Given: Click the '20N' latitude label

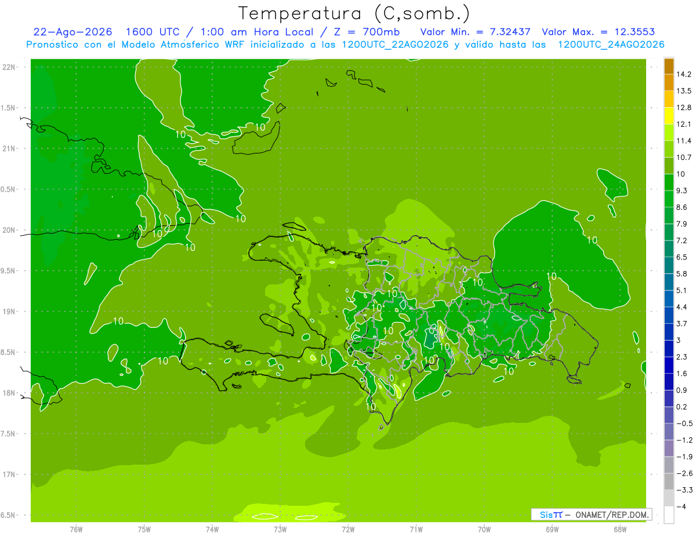Looking at the screenshot, I should click(8, 230).
